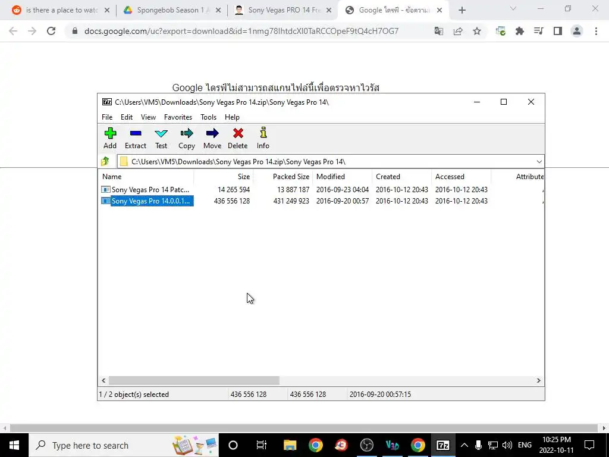Open the Help menu
The height and width of the screenshot is (457, 609).
coord(233,117)
